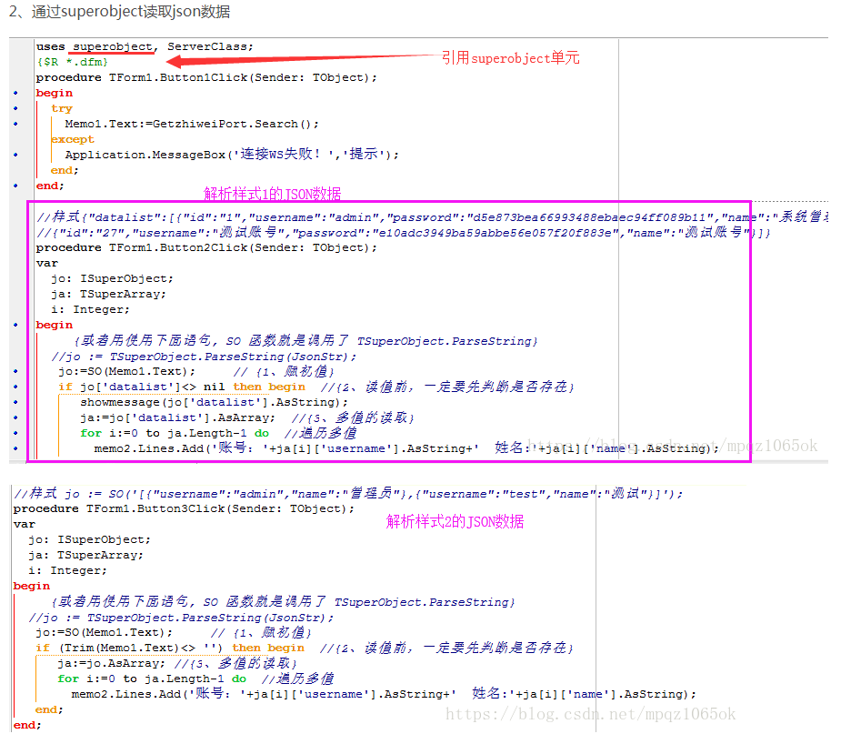Click the 'except' keyword line

tap(72, 139)
